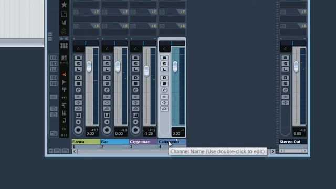Bypass sends on the Сайдчейн channel
This screenshot has width=336, height=189.
click(164, 109)
